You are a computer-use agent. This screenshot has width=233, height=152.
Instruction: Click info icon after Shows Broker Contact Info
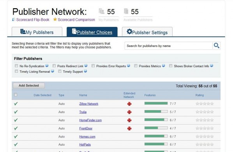212,66
